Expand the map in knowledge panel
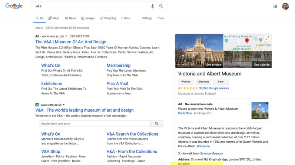 coord(267,38)
